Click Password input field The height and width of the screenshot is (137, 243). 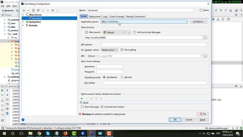click(110, 72)
